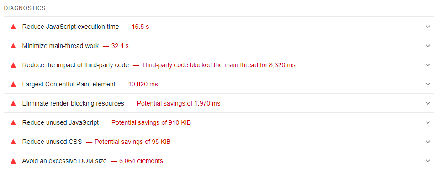
Task: Expand chevron for Minimize main-thread work
Action: coord(428,46)
